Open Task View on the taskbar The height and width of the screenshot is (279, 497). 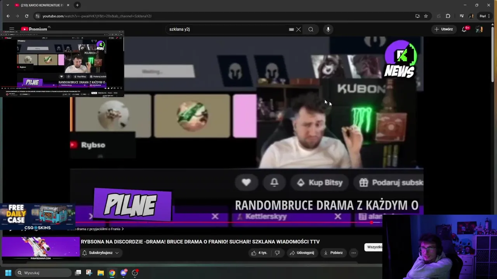click(78, 273)
